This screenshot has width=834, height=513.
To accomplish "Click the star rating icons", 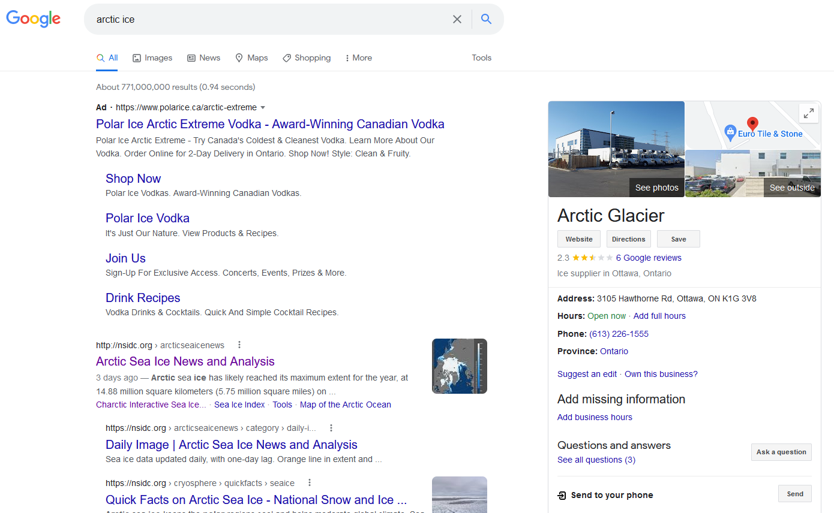I will [x=593, y=258].
